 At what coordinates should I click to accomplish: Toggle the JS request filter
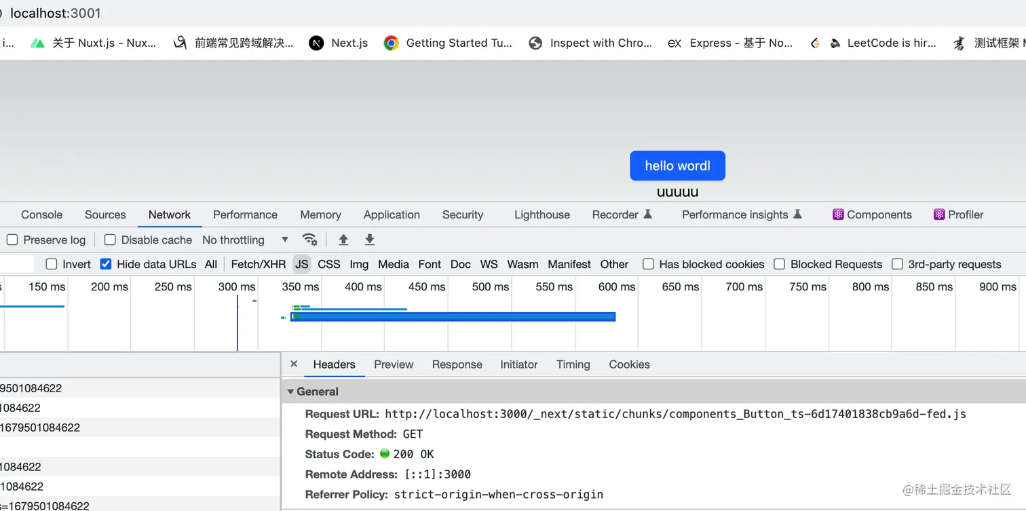tap(302, 264)
